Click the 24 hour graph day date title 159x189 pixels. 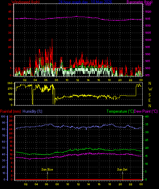tap(85, 2)
